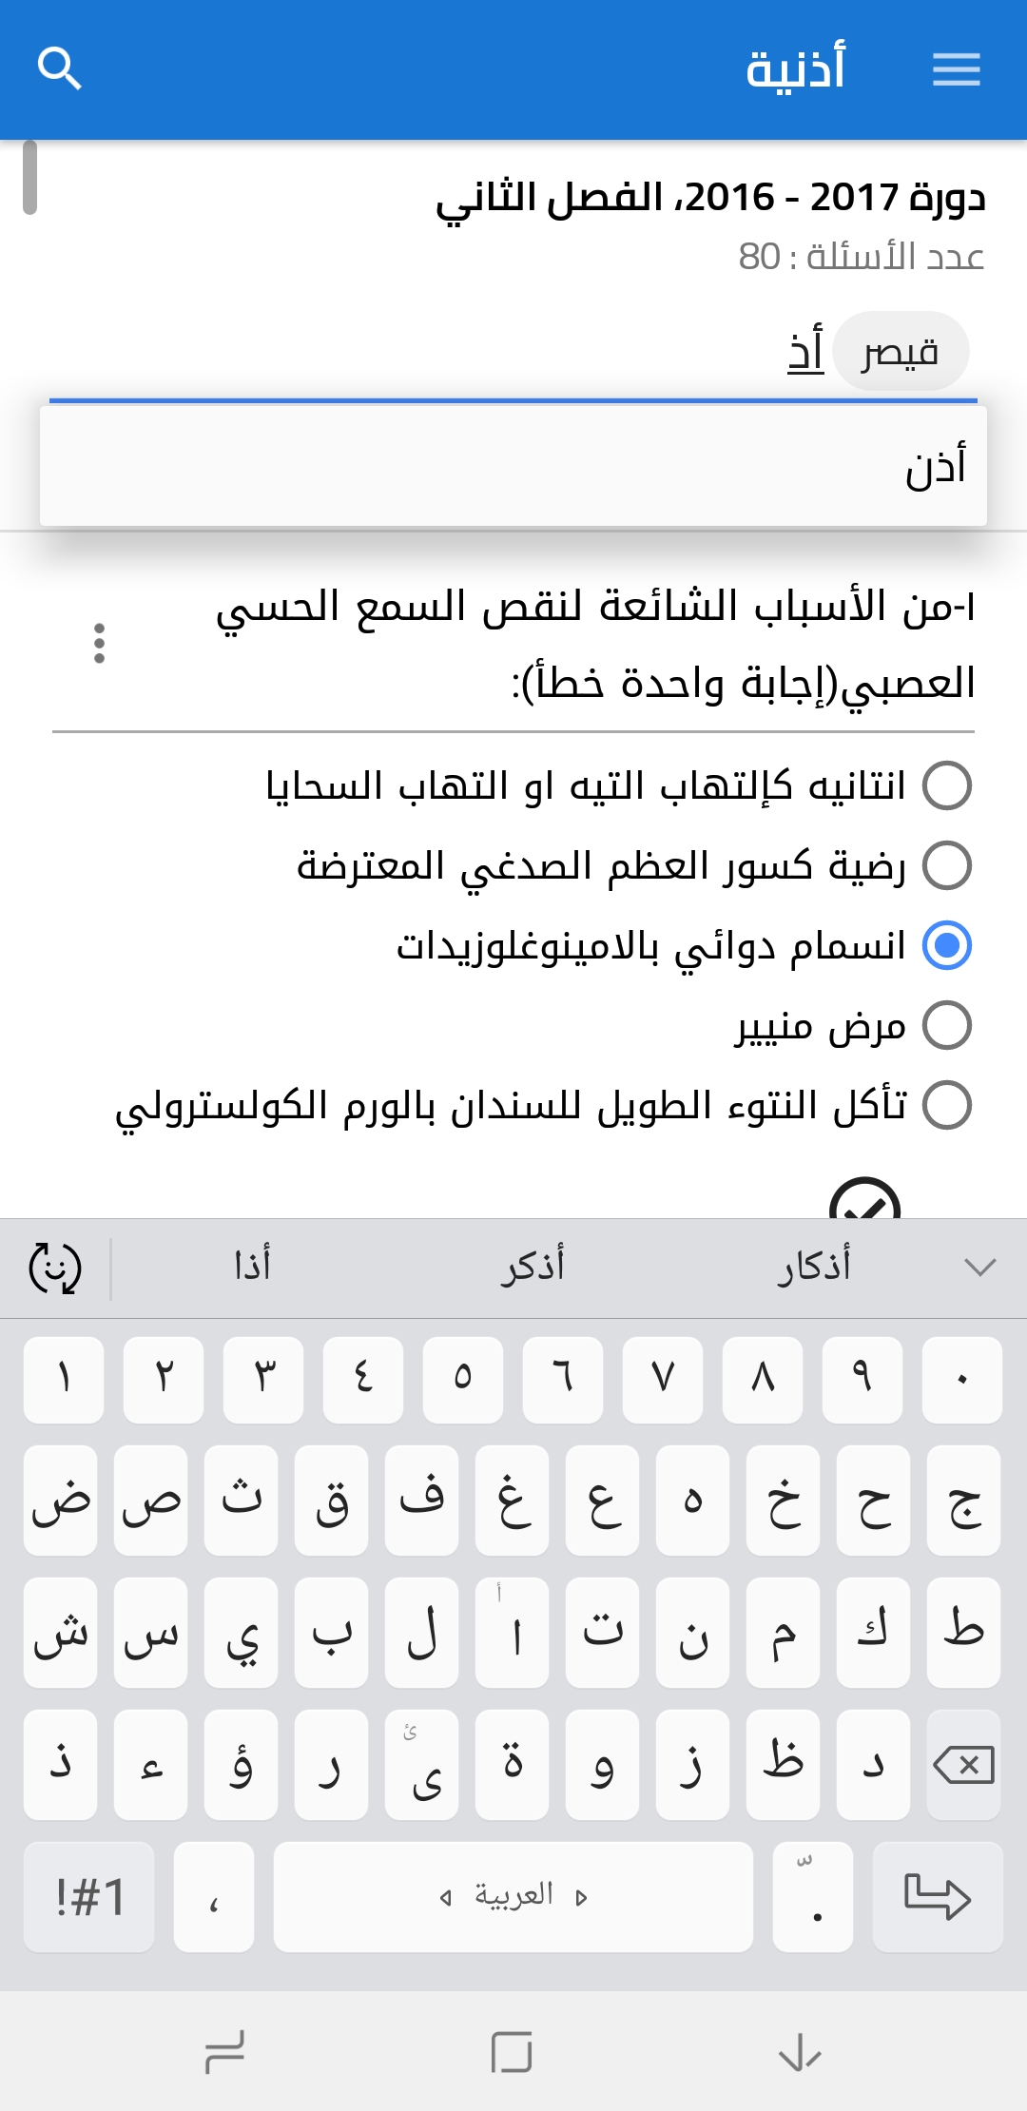Select answer "رضية كسور العظم الصدغي المعترضة"

coord(947,866)
